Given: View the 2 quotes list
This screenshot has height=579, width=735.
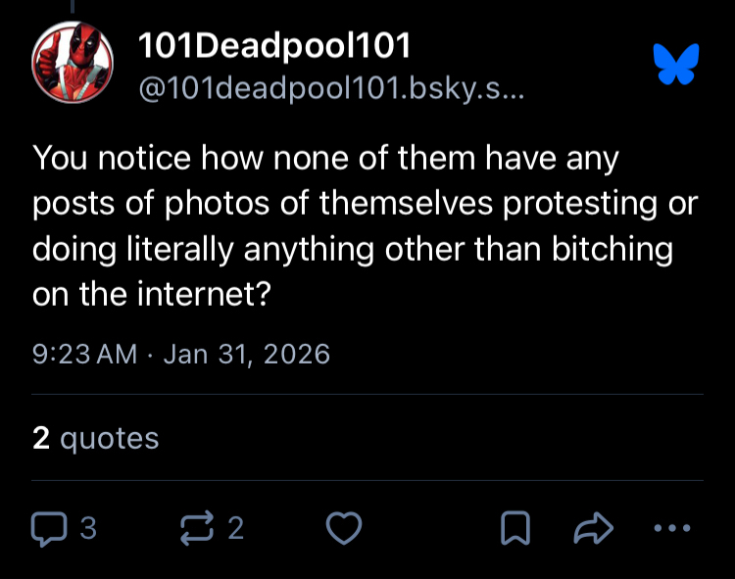Looking at the screenshot, I should click(x=95, y=438).
